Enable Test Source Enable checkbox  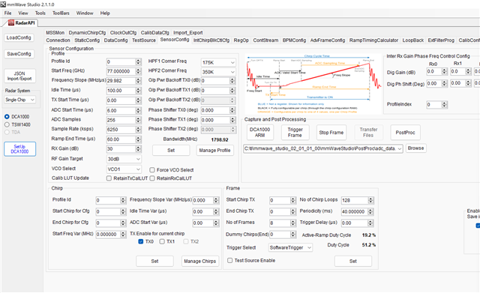point(229,260)
